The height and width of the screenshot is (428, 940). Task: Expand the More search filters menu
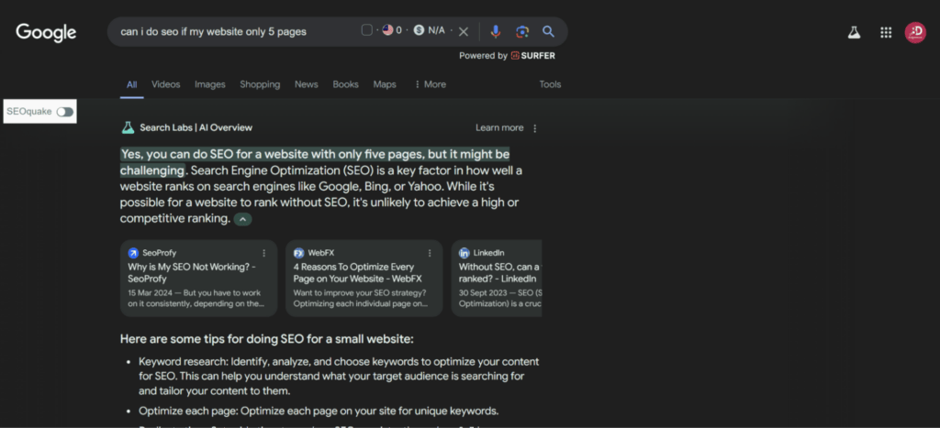point(430,84)
